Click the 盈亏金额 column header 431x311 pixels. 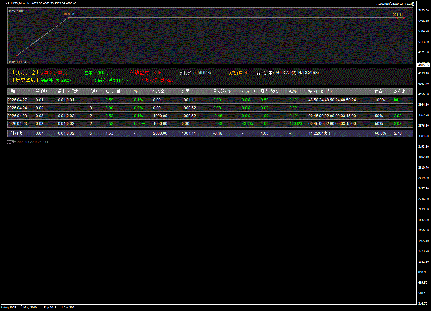pyautogui.click(x=113, y=92)
